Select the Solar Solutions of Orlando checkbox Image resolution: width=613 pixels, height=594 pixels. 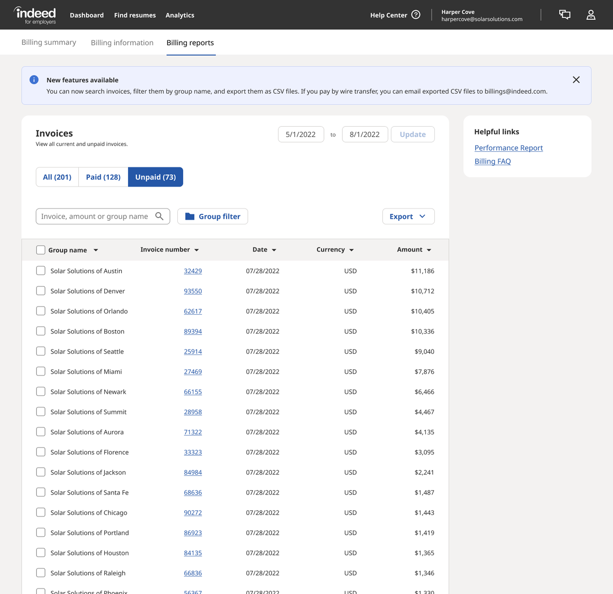41,311
